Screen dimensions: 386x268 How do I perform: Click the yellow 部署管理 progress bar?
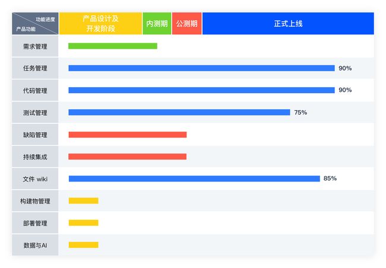coord(84,223)
